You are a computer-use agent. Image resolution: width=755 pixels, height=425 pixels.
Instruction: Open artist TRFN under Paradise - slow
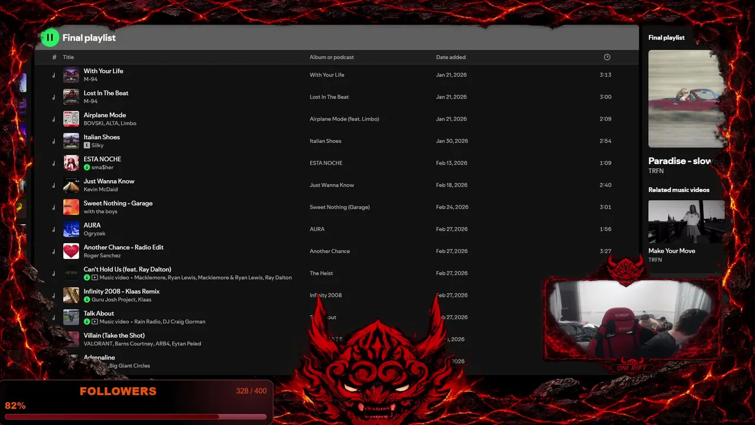click(656, 171)
